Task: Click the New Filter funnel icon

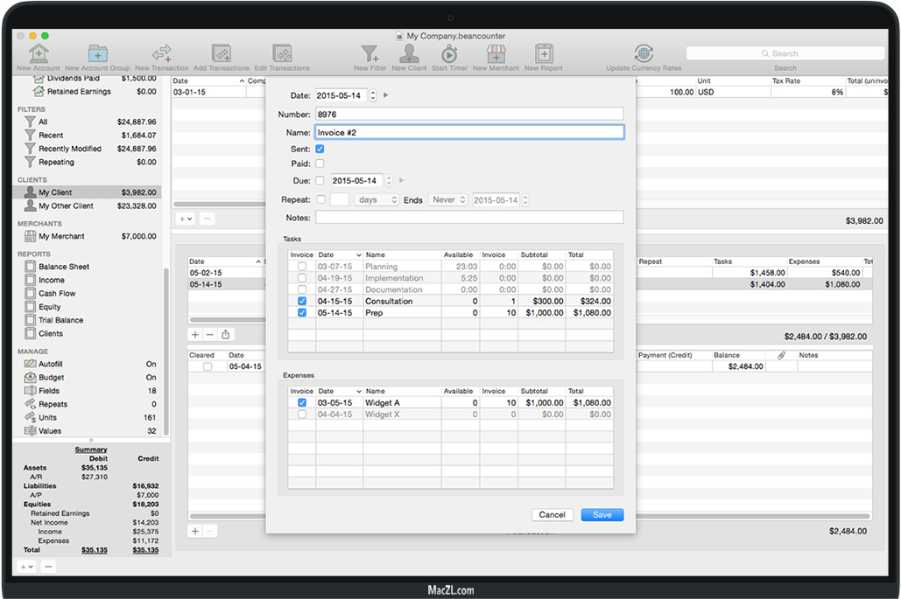Action: [370, 54]
